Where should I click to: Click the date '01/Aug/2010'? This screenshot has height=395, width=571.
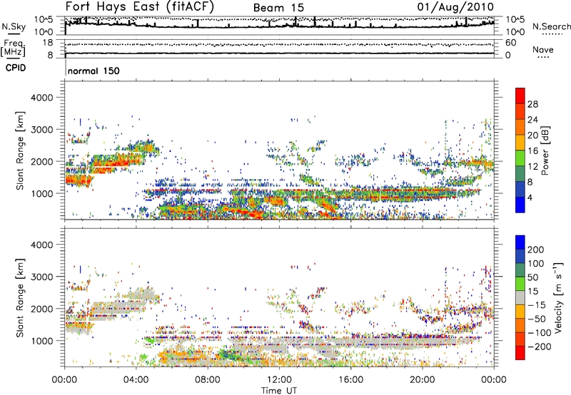[x=455, y=7]
